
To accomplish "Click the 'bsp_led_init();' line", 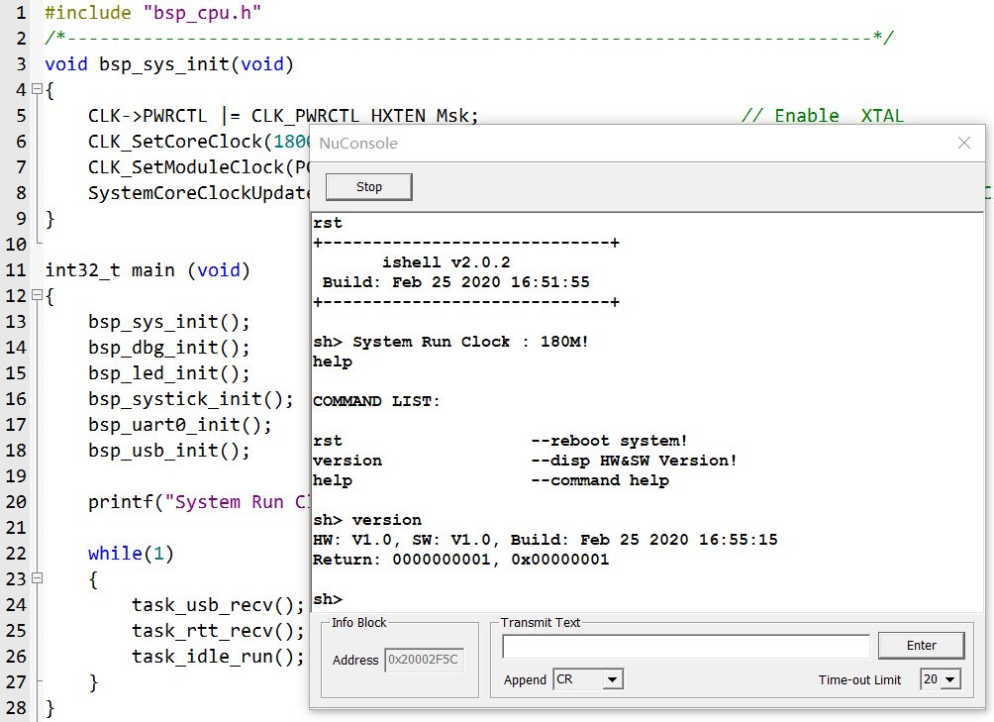I will [x=168, y=373].
